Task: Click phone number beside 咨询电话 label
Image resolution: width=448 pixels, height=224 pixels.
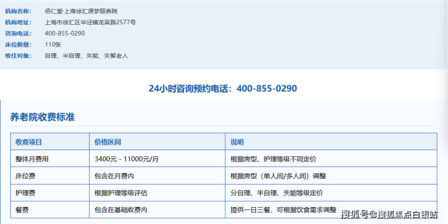Action: coord(65,34)
